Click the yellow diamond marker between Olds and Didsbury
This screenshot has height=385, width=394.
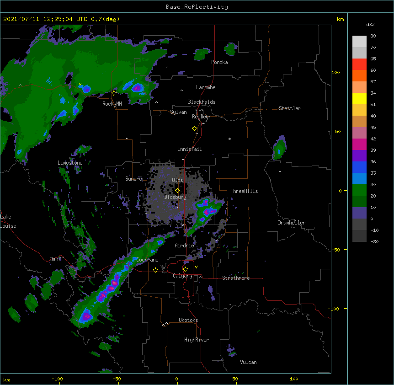(x=177, y=191)
